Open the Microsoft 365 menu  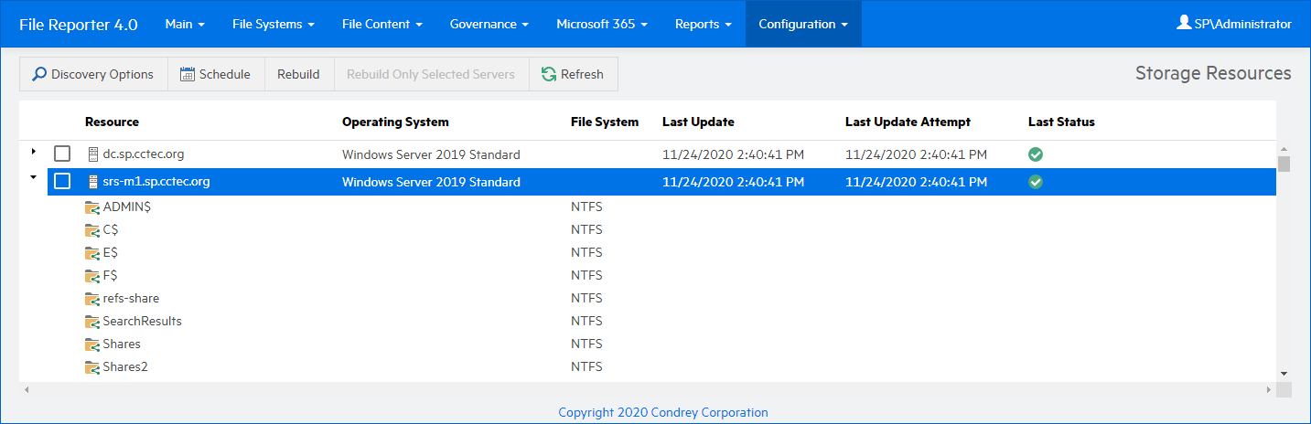click(601, 25)
